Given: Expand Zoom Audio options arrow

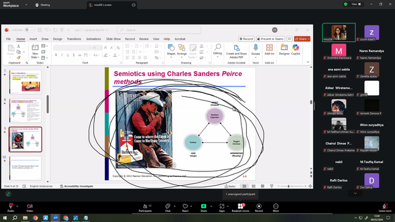Looking at the screenshot, I should 17,206.
